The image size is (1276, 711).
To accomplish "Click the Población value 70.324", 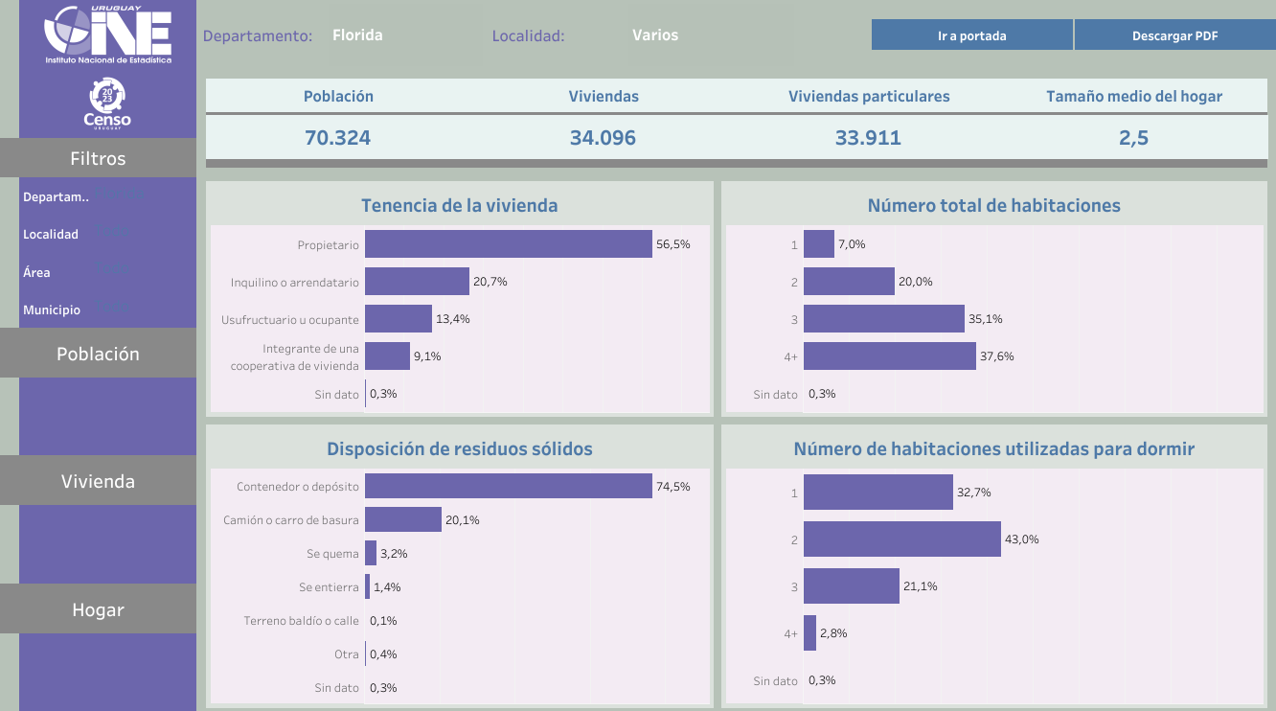I will click(337, 137).
